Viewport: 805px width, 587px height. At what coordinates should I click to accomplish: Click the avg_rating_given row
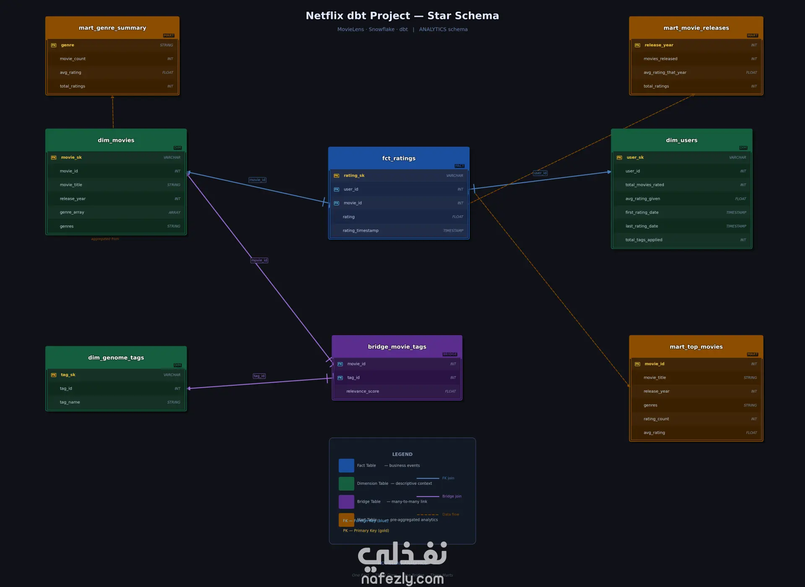tap(682, 199)
